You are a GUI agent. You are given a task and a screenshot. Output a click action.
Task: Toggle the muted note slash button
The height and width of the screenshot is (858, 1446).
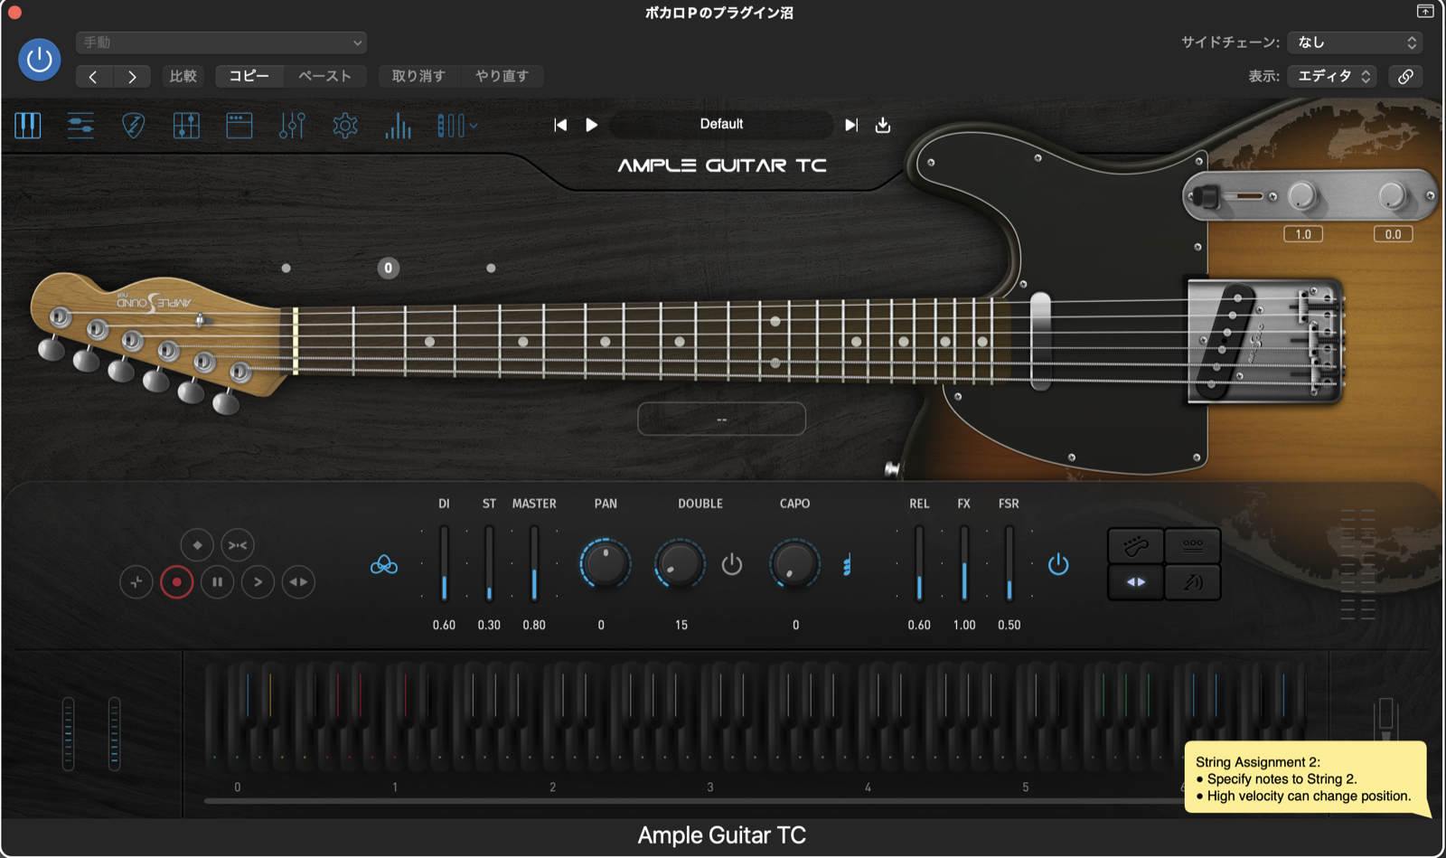(x=1193, y=582)
